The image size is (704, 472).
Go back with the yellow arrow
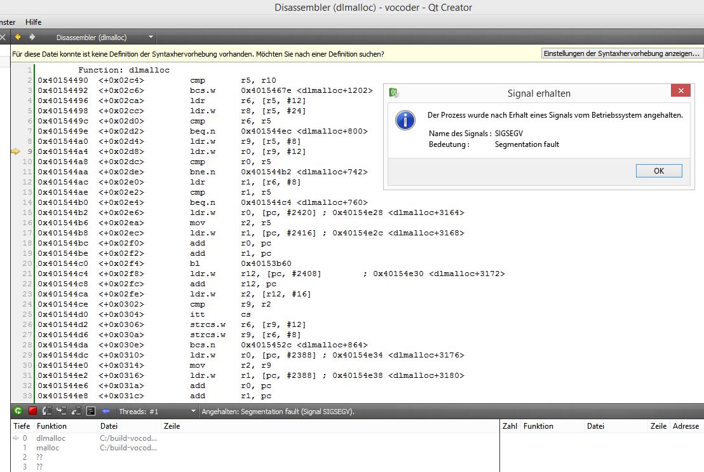tap(18, 38)
